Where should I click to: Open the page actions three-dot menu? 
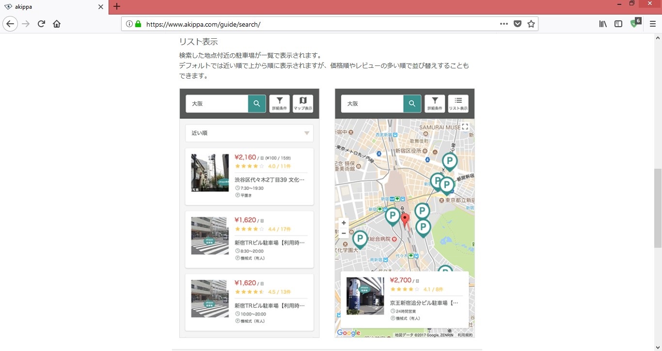point(504,24)
